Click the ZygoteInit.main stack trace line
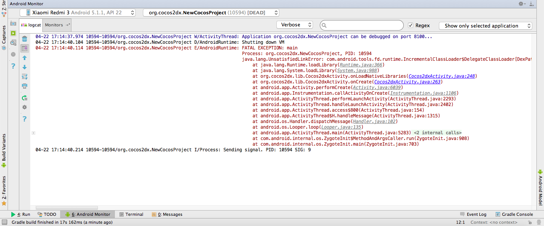 pos(336,144)
